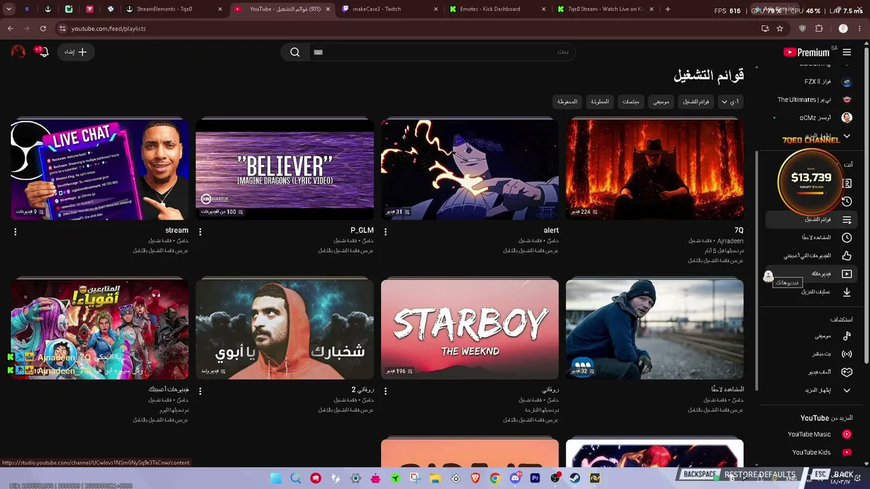870x489 pixels.
Task: Open new browser tab
Action: tap(667, 10)
